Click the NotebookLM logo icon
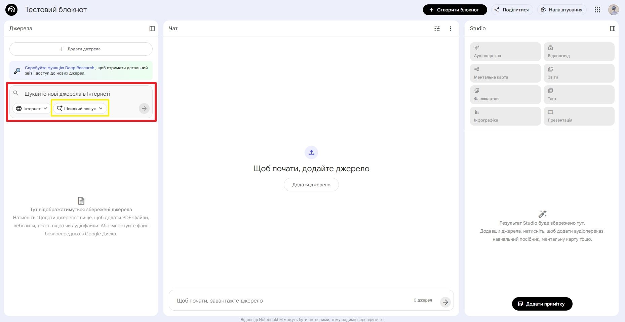The image size is (625, 322). [11, 10]
